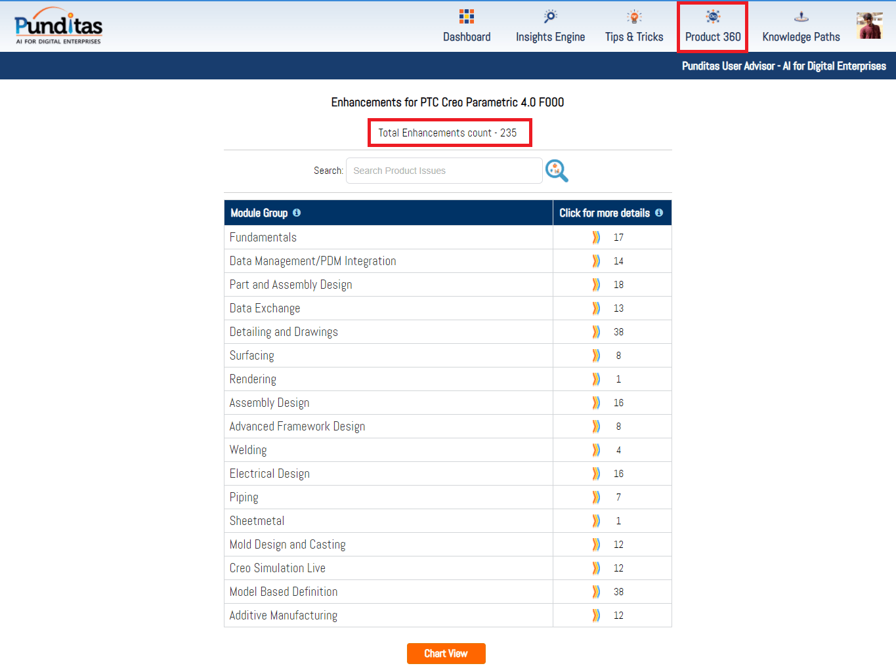Screen dimensions: 896x670
Task: Select the Electrical Design module row
Action: [270, 474]
